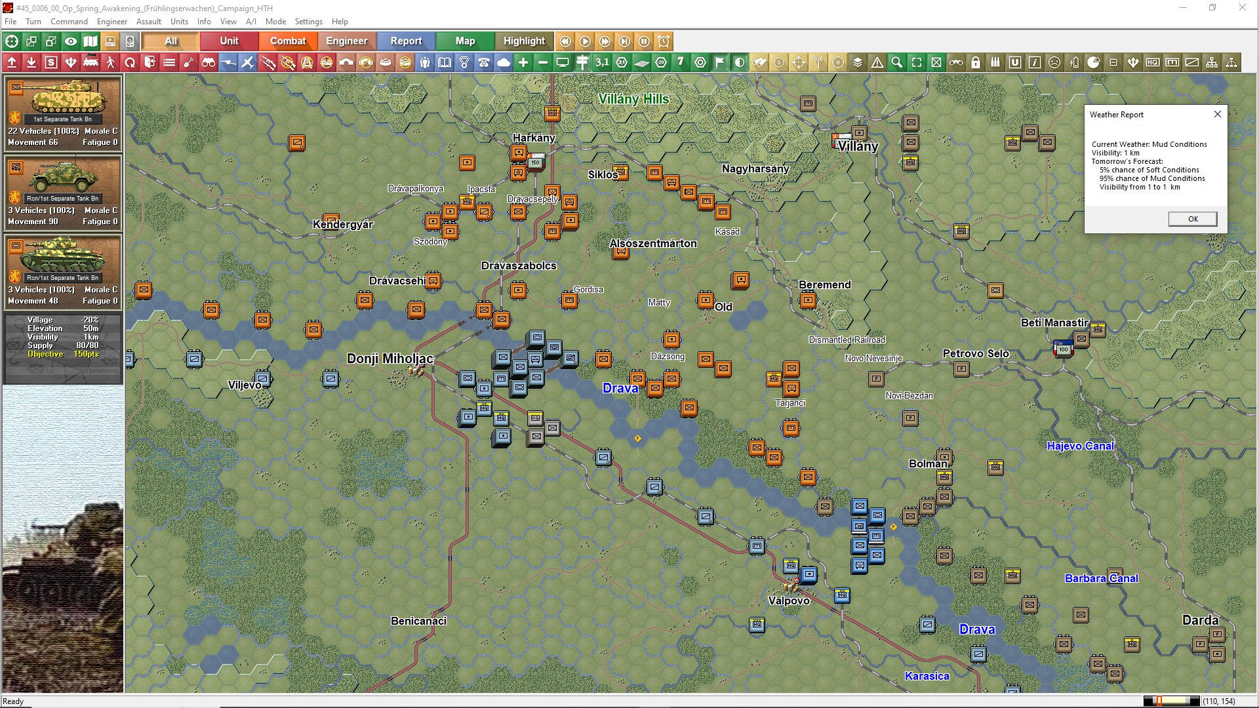Viewport: 1259px width, 708px height.
Task: Open the unit list with the U icon
Action: point(1015,62)
